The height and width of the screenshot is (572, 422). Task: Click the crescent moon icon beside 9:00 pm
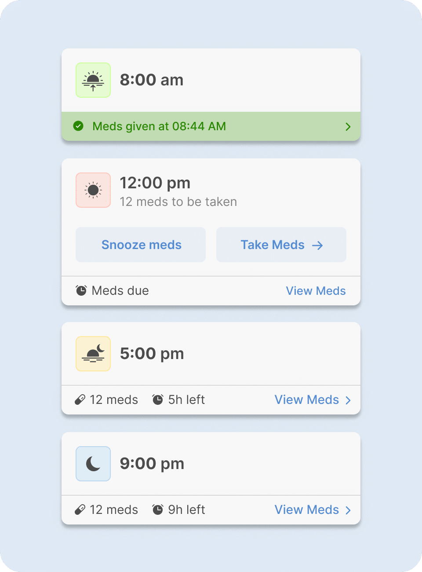pyautogui.click(x=93, y=464)
